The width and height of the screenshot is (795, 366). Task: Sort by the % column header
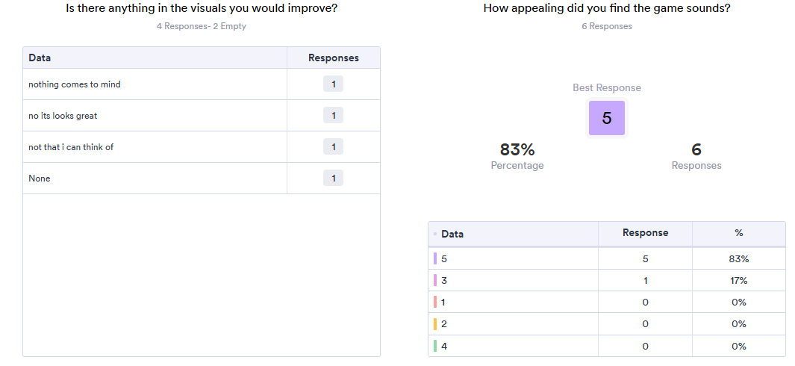pos(739,232)
